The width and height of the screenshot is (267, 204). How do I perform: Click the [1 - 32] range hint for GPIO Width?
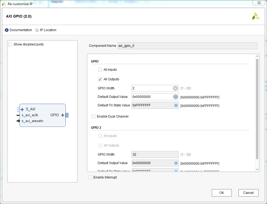pos(186,88)
